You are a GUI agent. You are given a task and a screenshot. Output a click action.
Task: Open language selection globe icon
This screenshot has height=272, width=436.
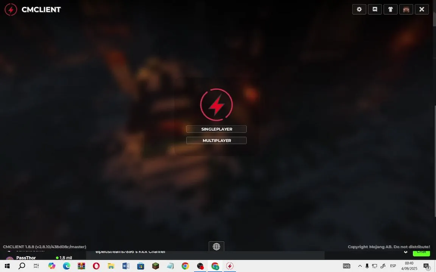pyautogui.click(x=216, y=246)
